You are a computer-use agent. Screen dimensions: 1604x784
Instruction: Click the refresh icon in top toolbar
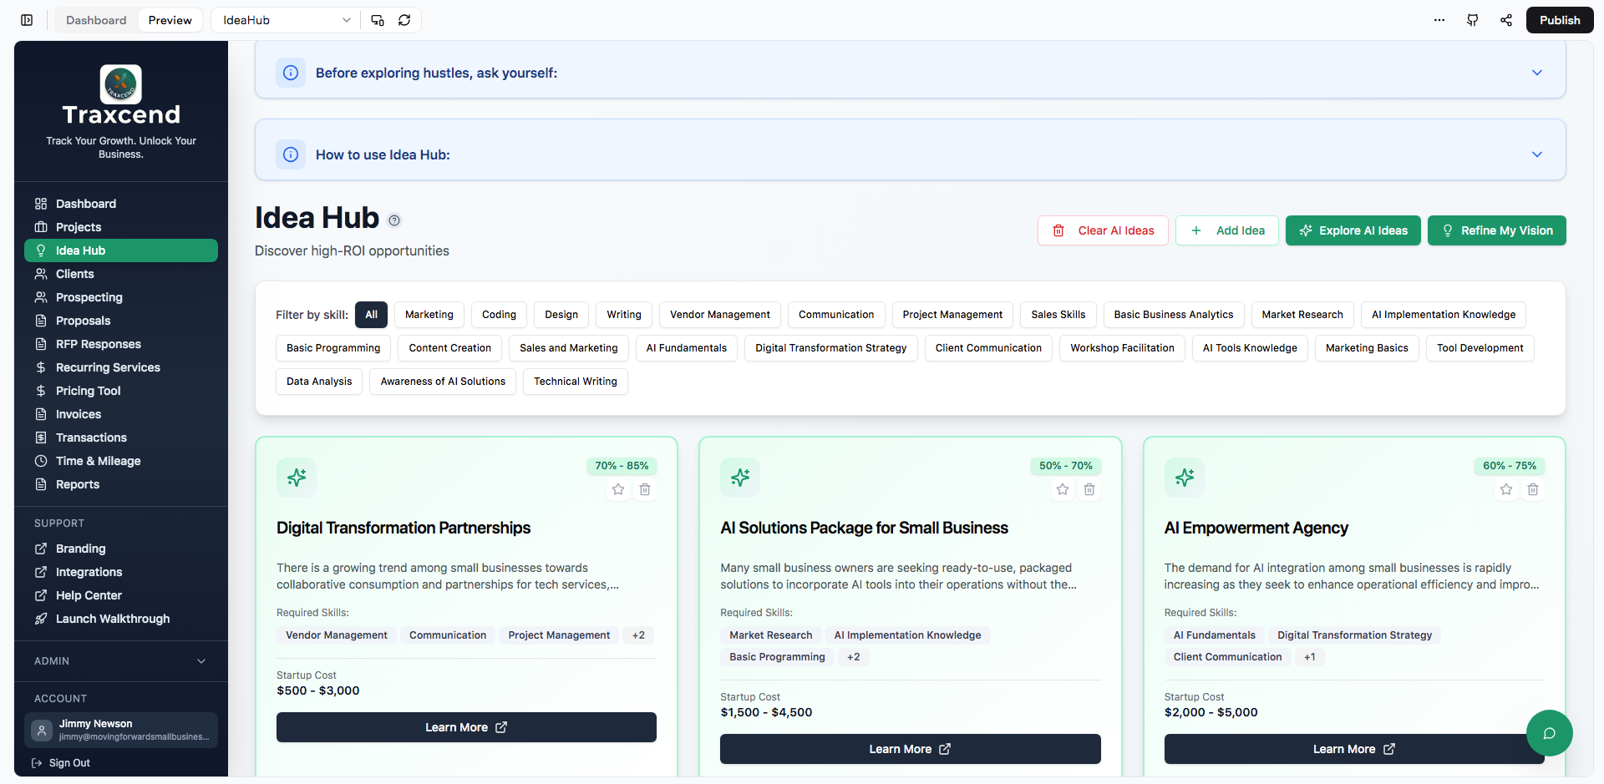click(x=404, y=20)
